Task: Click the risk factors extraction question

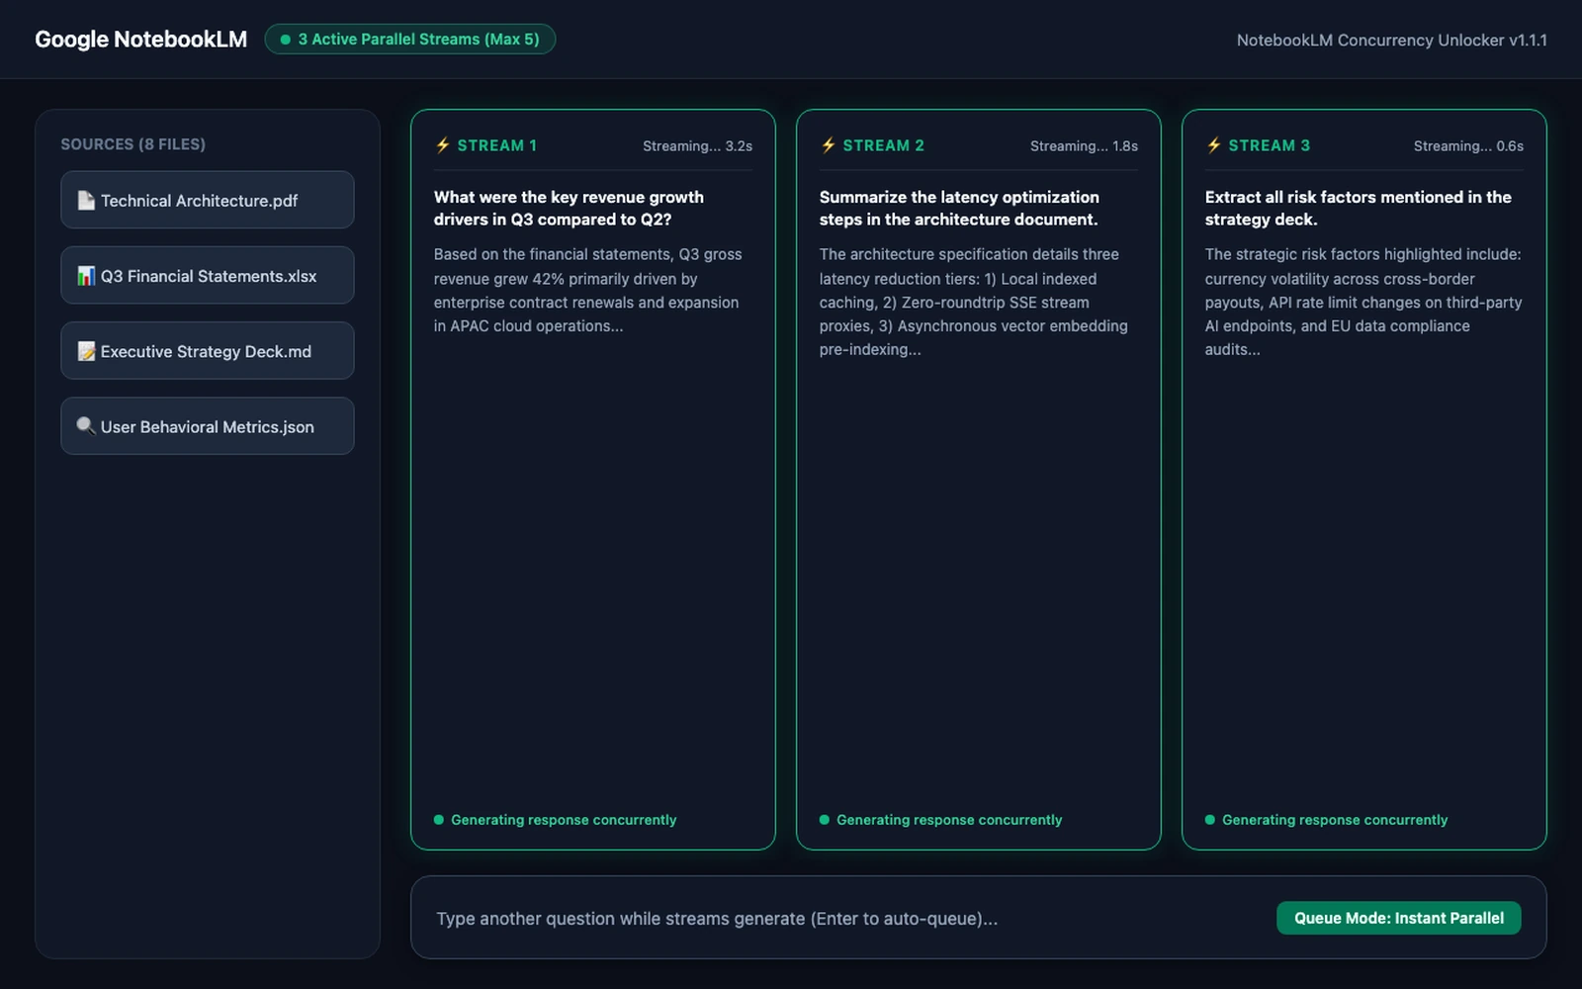Action: 1359,208
